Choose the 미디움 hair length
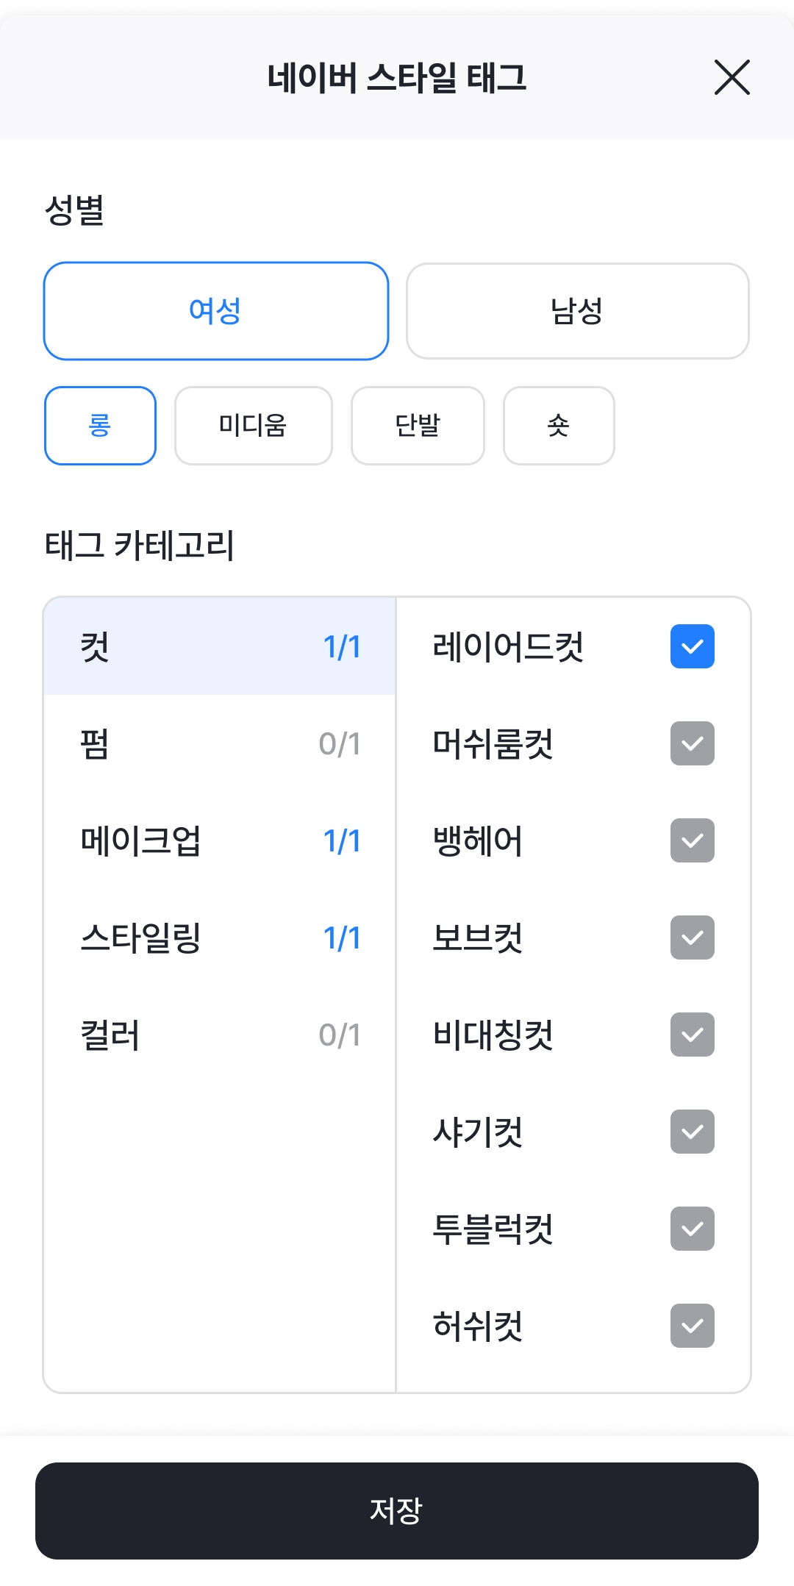794x1586 pixels. [x=253, y=426]
